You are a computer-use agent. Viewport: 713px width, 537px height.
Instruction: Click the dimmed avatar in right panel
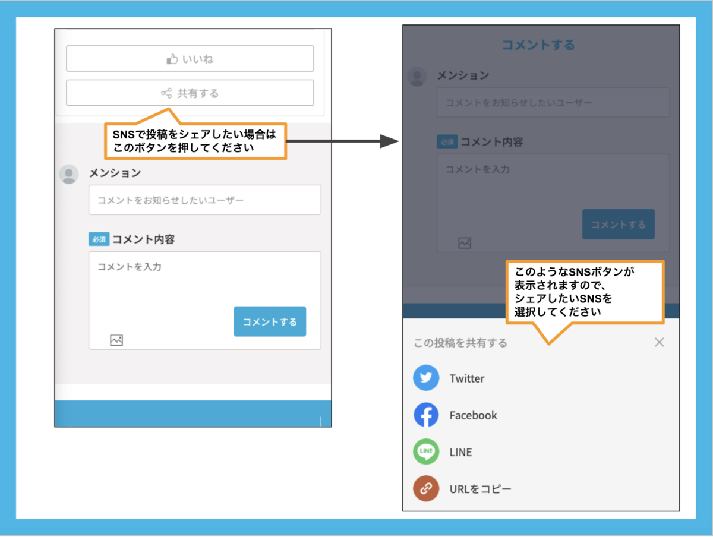pos(418,77)
